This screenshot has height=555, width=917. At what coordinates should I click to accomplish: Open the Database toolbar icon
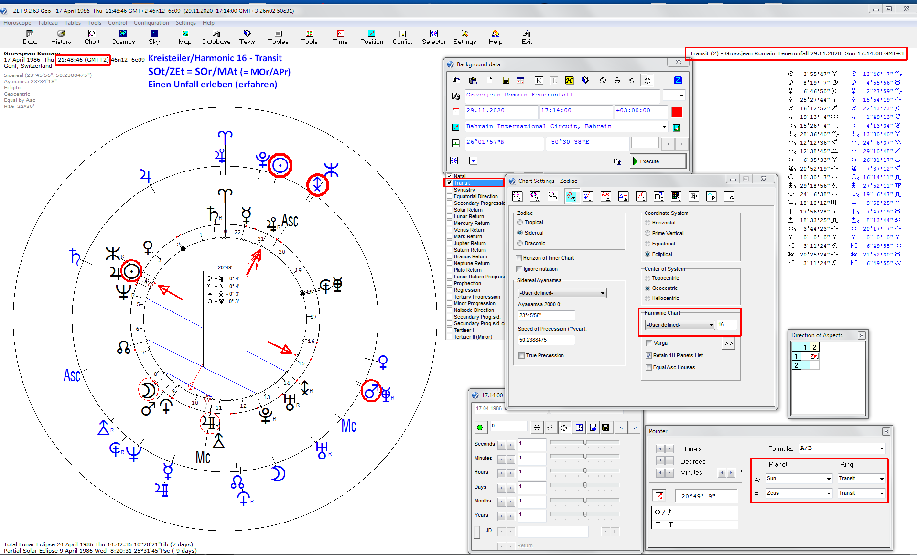[x=216, y=37]
